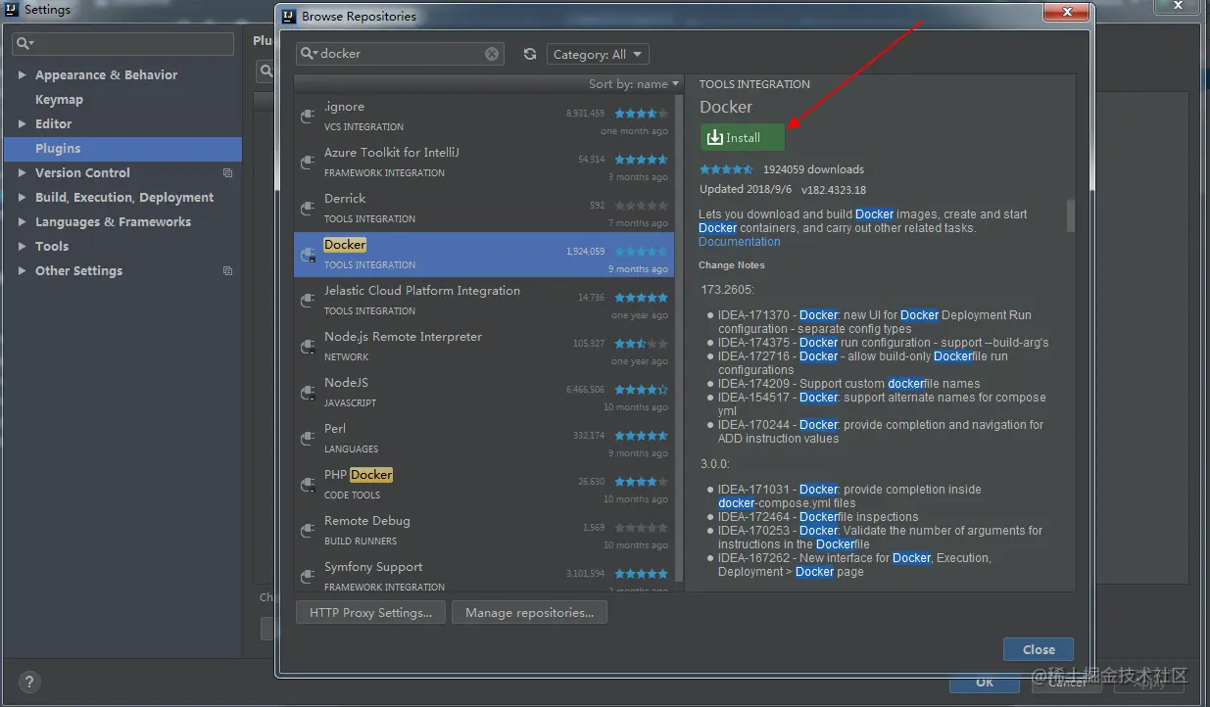The width and height of the screenshot is (1210, 707).
Task: Select Keymap in the settings tree
Action: 59,100
